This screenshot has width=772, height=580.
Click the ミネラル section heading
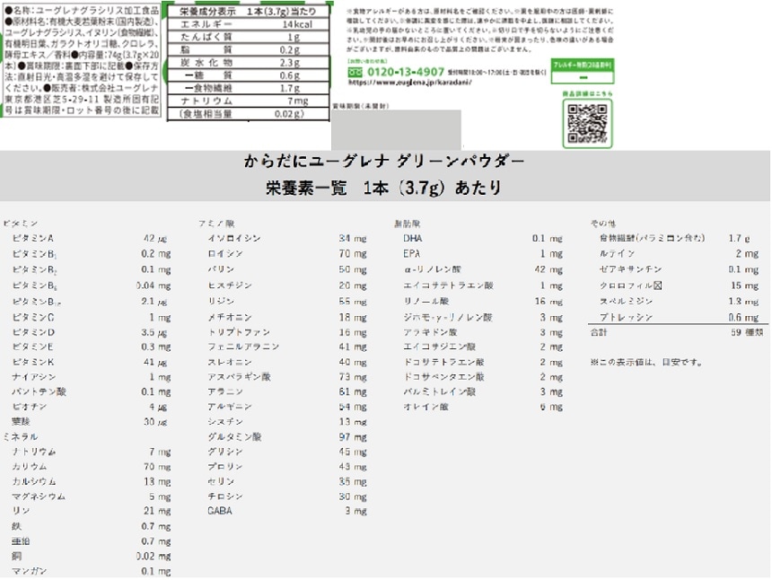click(21, 435)
